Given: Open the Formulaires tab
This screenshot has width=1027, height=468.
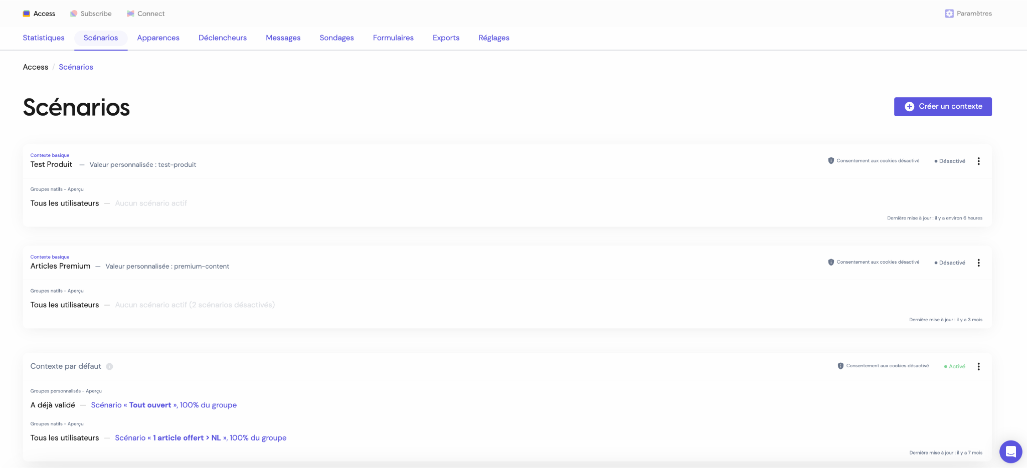Looking at the screenshot, I should 393,38.
